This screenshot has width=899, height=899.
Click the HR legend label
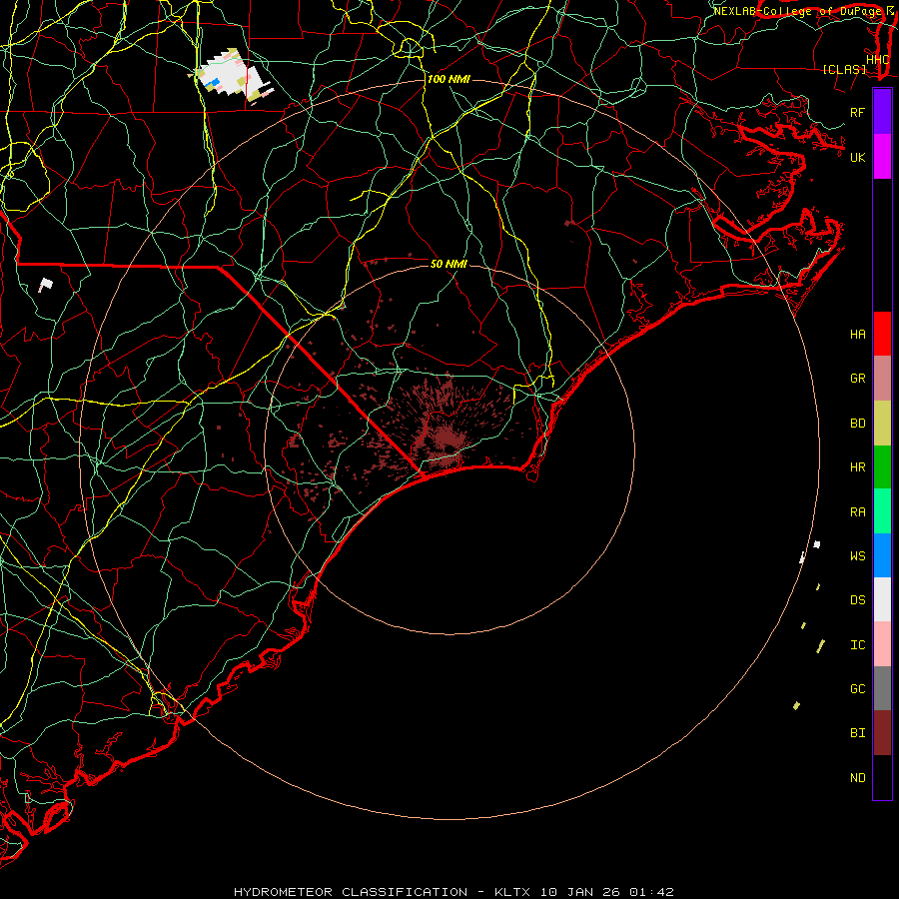pyautogui.click(x=857, y=467)
